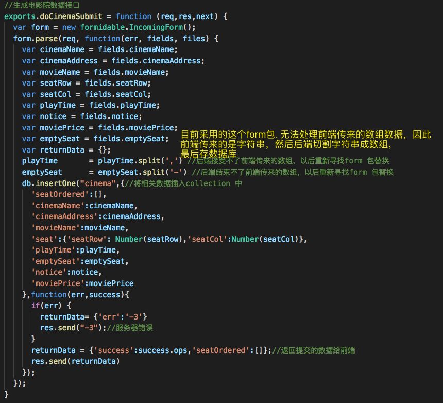This screenshot has height=403, width=443.
Task: Click "returnData= {'err':'-3'}" line
Action: pos(94,317)
